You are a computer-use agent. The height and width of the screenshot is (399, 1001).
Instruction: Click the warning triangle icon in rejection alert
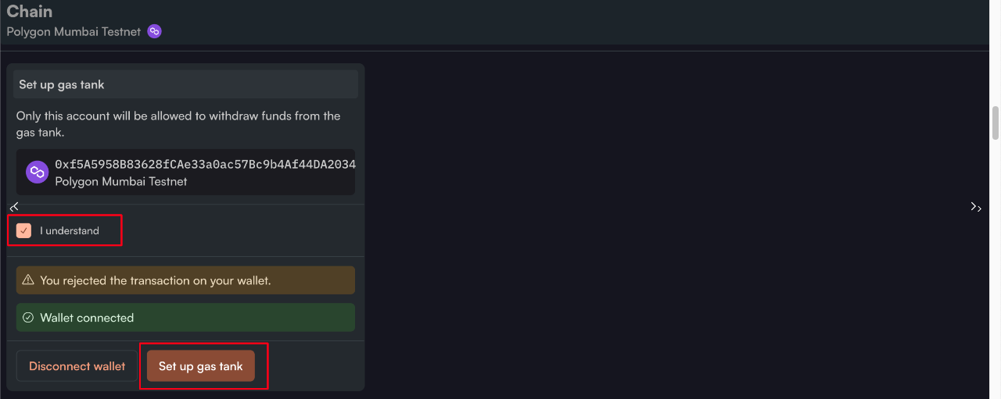click(x=28, y=280)
